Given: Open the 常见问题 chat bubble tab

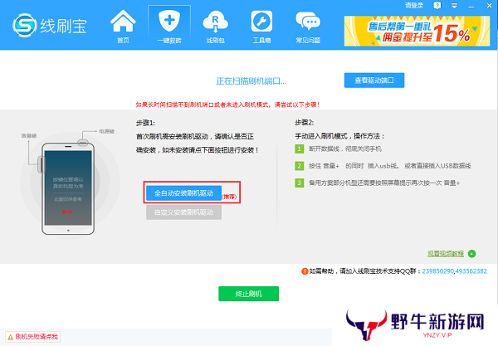Looking at the screenshot, I should [308, 27].
